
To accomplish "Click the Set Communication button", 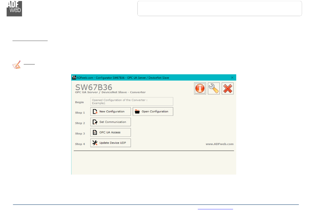I will click(x=110, y=122).
